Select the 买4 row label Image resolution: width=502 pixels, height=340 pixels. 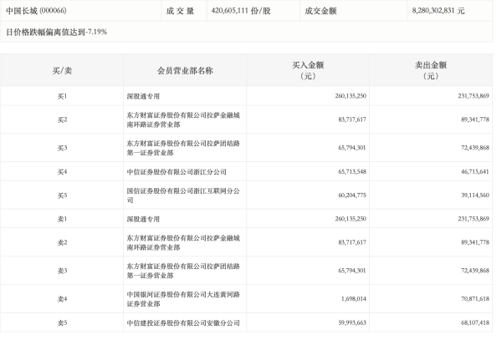click(x=62, y=172)
